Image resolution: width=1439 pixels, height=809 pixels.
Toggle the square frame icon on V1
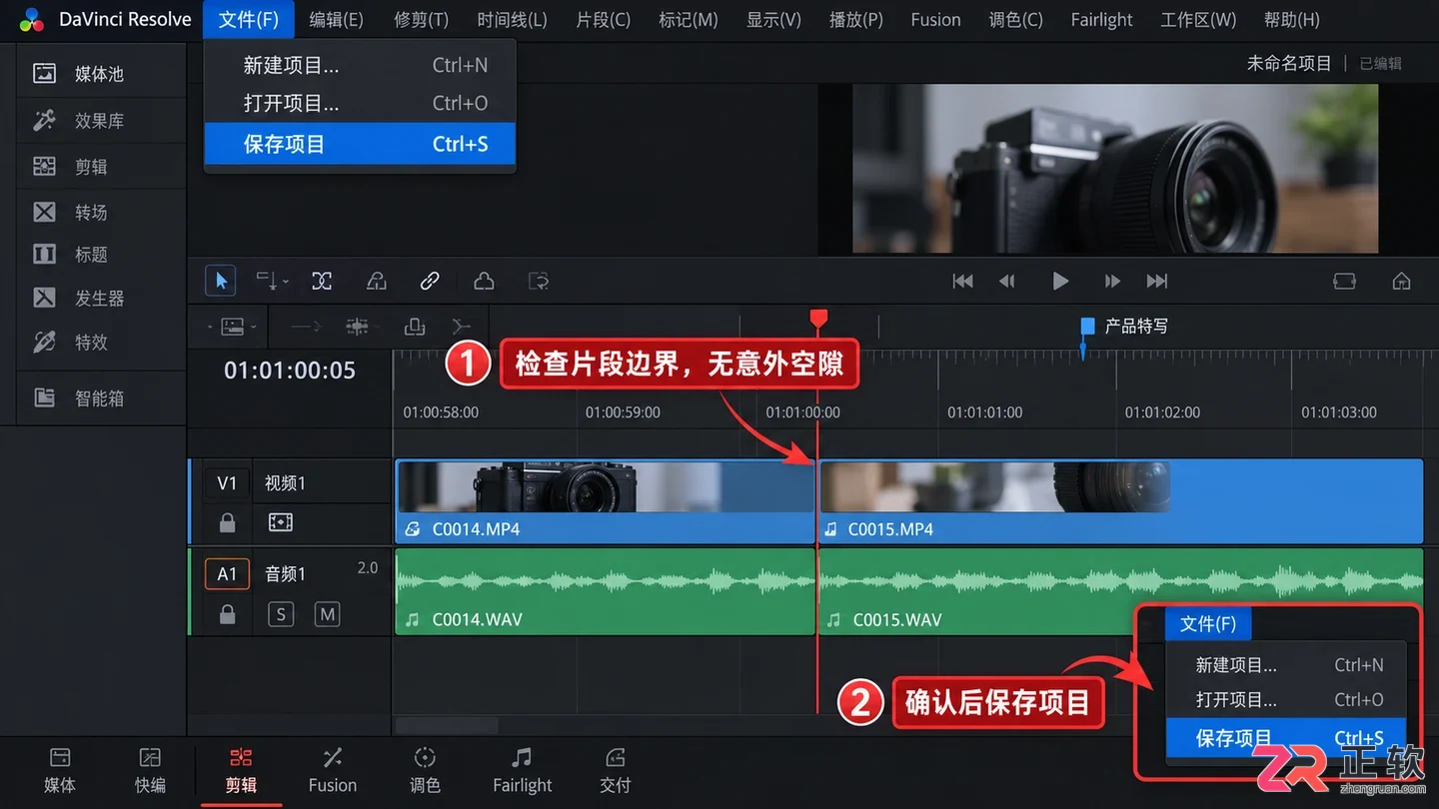coord(281,522)
